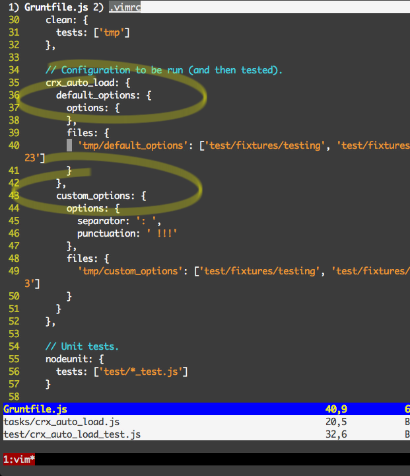Select the test/crx_auto_load_test.js buffer row
The image size is (410, 476).
(x=206, y=434)
